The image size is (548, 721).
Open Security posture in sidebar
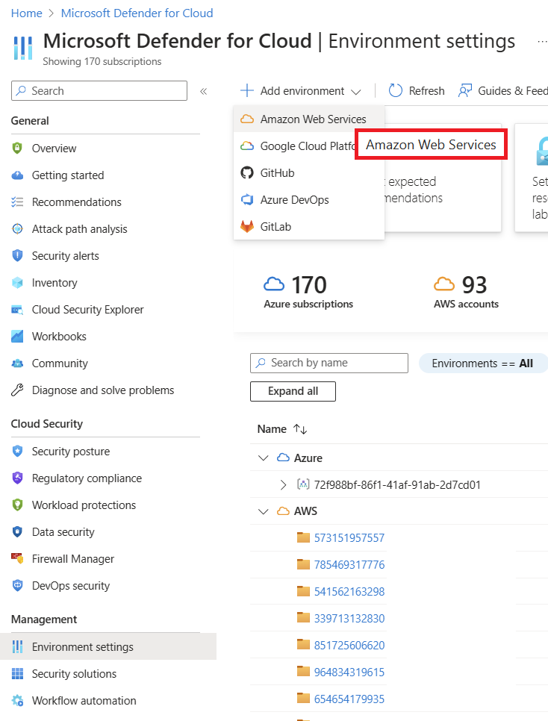pos(70,451)
